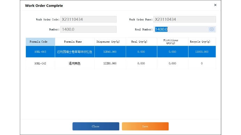Screen dimensions: 241x135
Task: Close the Work Order Complete dialog via X
Action: pyautogui.click(x=215, y=5)
